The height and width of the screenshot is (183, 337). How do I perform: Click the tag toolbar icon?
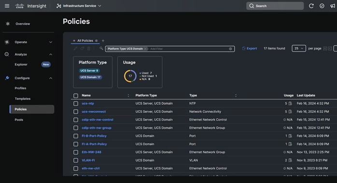tap(82, 49)
